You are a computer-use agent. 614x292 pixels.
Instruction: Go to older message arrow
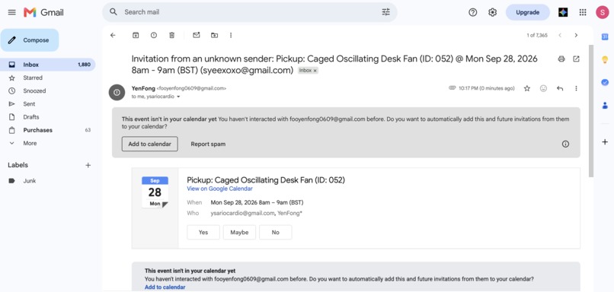(x=576, y=35)
